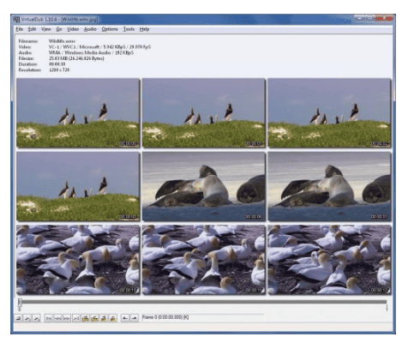This screenshot has height=349, width=408.
Task: Set the mark-in selection point
Action: point(125,318)
